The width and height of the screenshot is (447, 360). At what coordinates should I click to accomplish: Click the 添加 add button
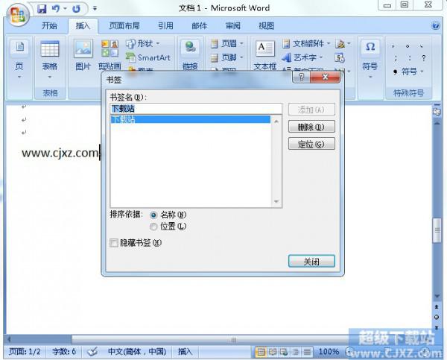click(x=311, y=110)
